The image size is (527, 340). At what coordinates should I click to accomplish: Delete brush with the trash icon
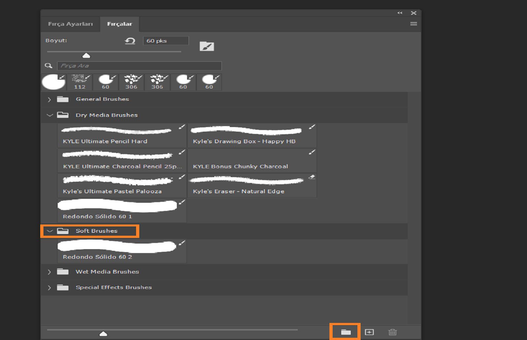[x=393, y=332]
